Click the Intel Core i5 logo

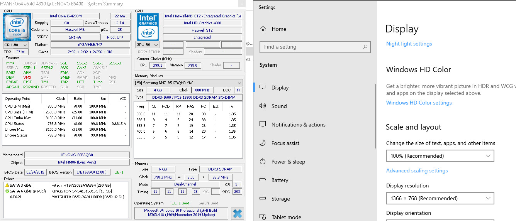point(17,27)
